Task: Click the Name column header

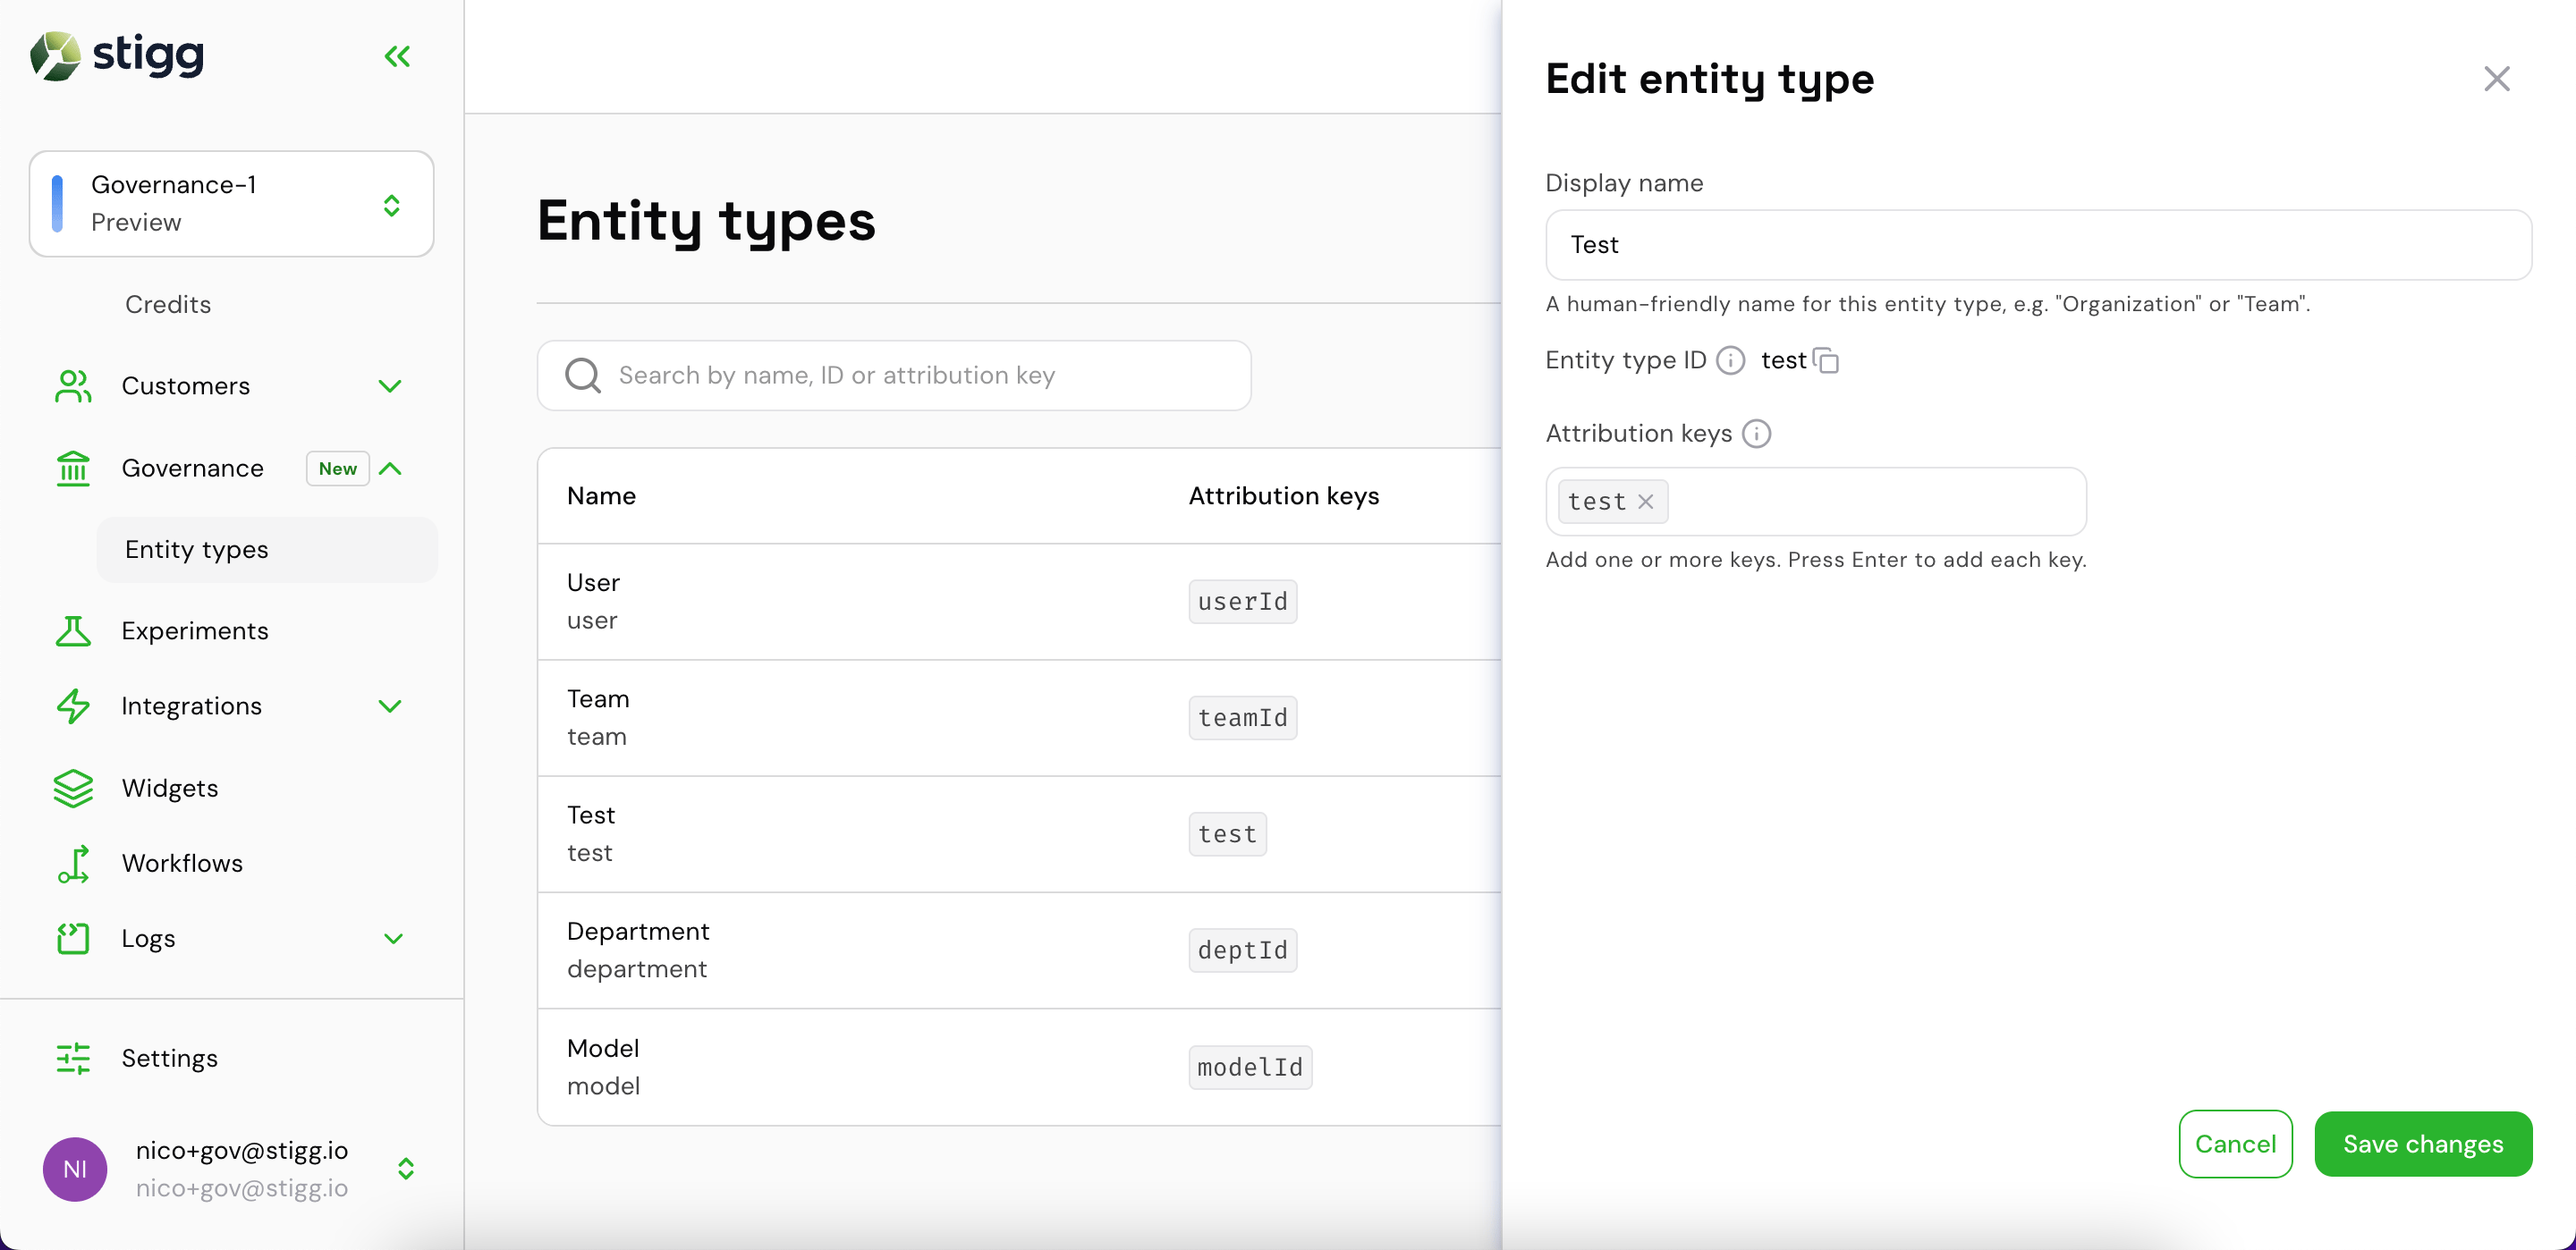Action: tap(601, 496)
